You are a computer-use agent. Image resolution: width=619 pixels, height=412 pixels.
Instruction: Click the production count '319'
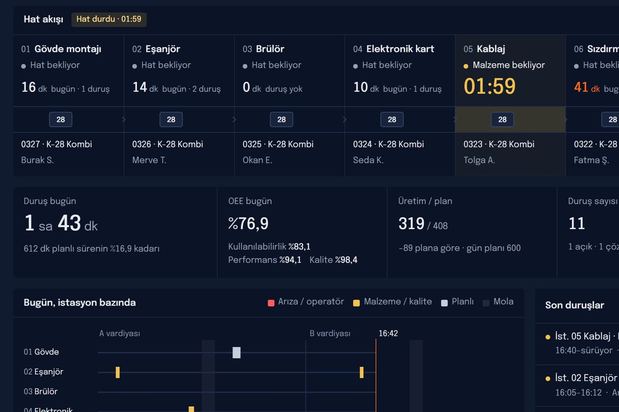pos(411,223)
